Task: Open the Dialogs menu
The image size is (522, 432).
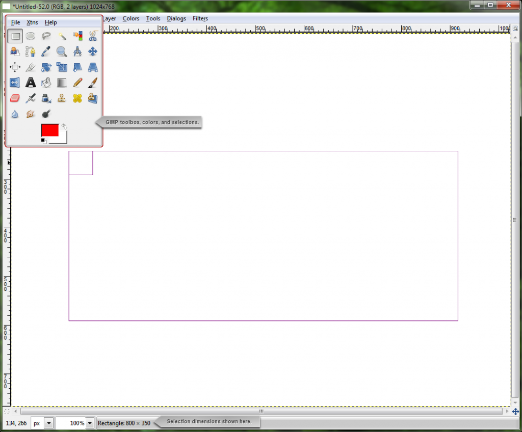Action: point(176,18)
